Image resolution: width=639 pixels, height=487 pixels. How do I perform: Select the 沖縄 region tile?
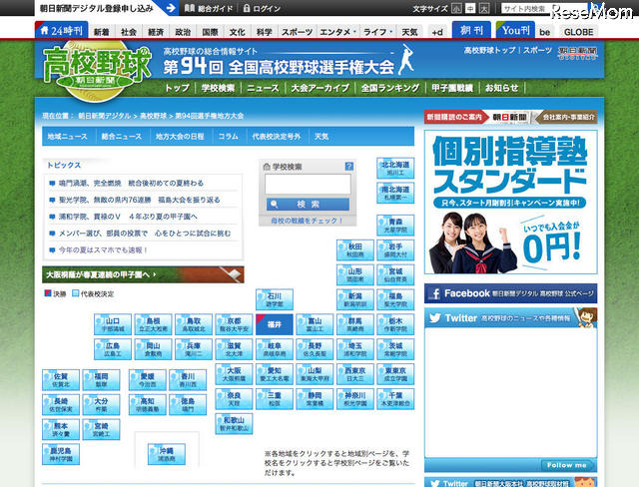(167, 454)
